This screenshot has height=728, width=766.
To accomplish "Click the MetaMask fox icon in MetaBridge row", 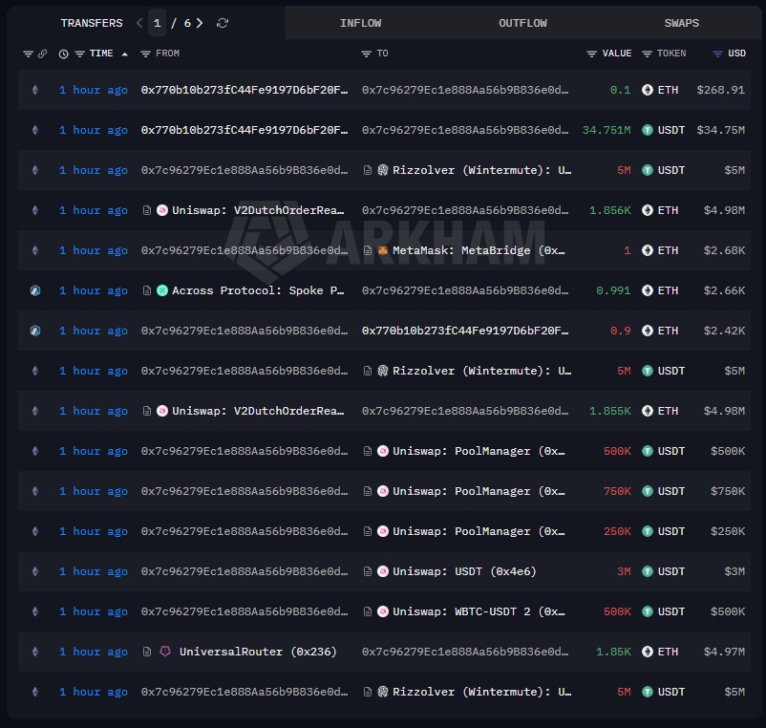I will tap(383, 250).
